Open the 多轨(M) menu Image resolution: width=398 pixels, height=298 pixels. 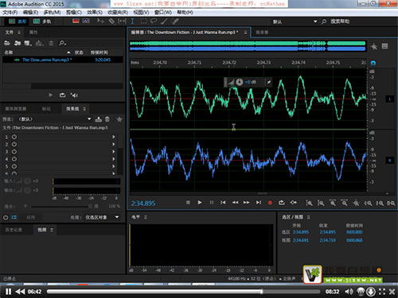click(x=52, y=13)
